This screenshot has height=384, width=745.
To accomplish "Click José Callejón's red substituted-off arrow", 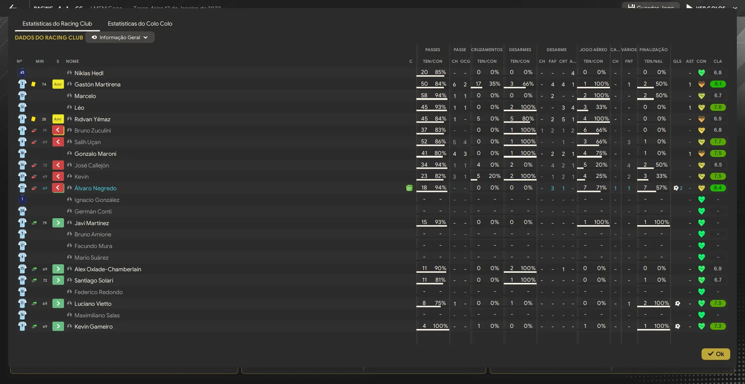I will click(x=58, y=165).
